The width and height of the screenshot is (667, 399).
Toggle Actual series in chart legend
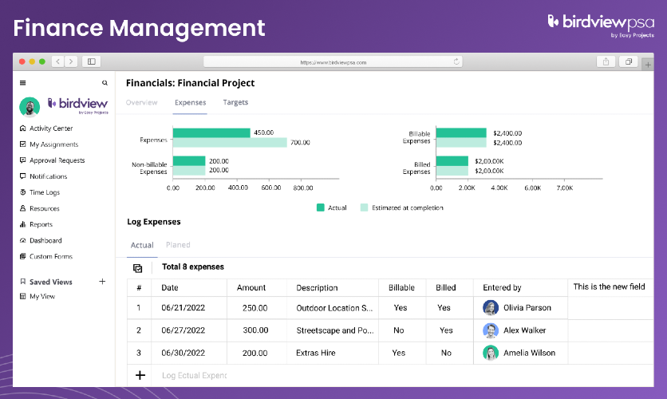[320, 207]
